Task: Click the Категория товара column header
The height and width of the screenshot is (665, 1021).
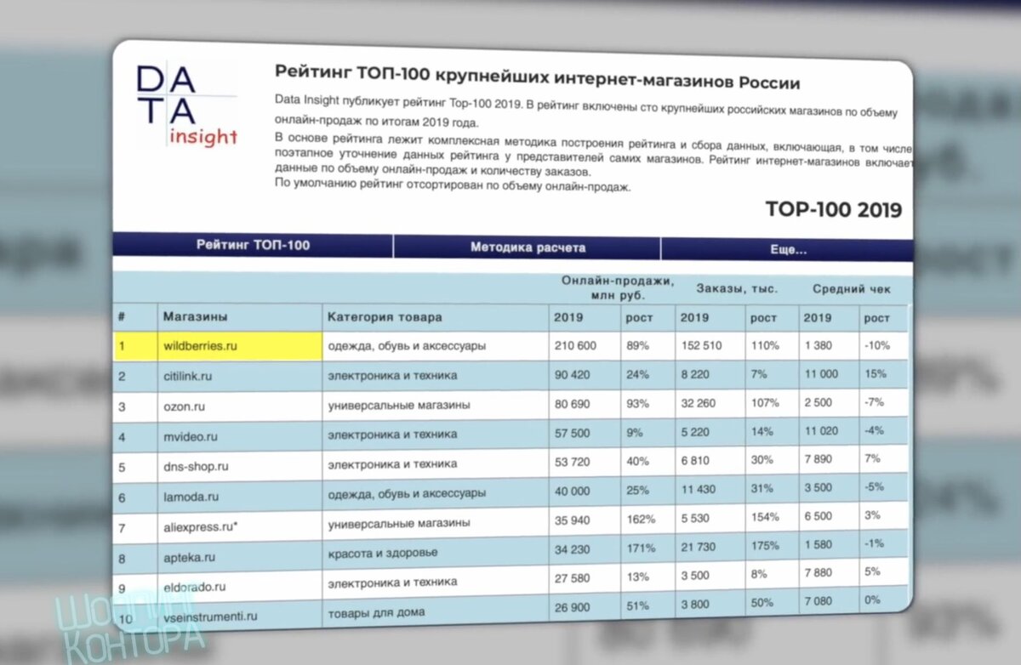Action: (385, 317)
